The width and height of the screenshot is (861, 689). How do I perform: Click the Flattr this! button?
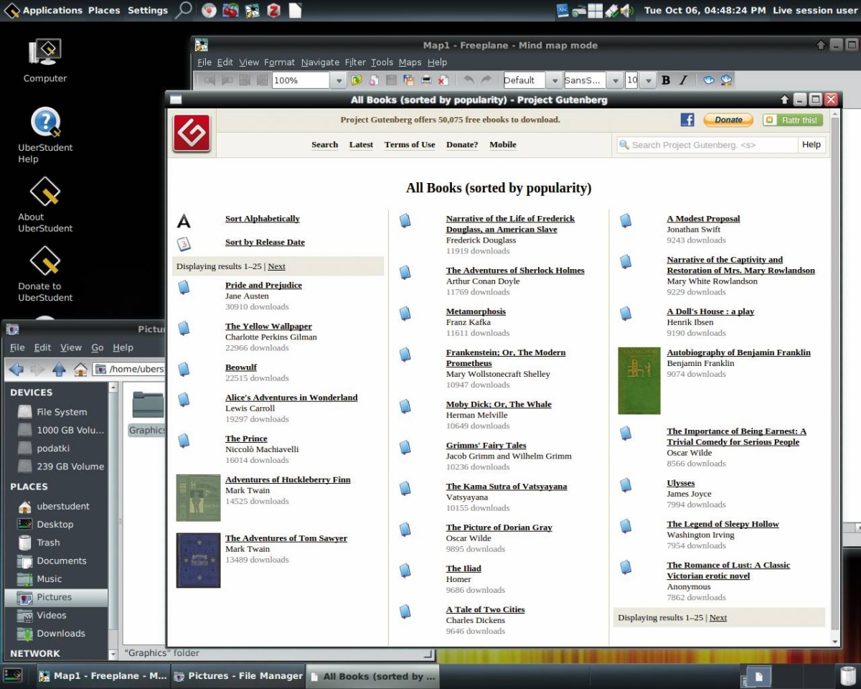[x=793, y=120]
